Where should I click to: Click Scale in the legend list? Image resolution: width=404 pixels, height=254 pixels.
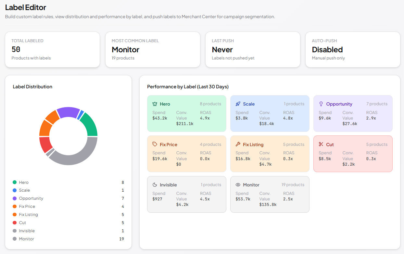click(x=24, y=190)
